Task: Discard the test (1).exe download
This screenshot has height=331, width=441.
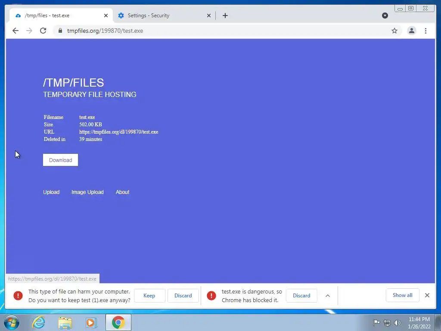Action: [x=183, y=296]
